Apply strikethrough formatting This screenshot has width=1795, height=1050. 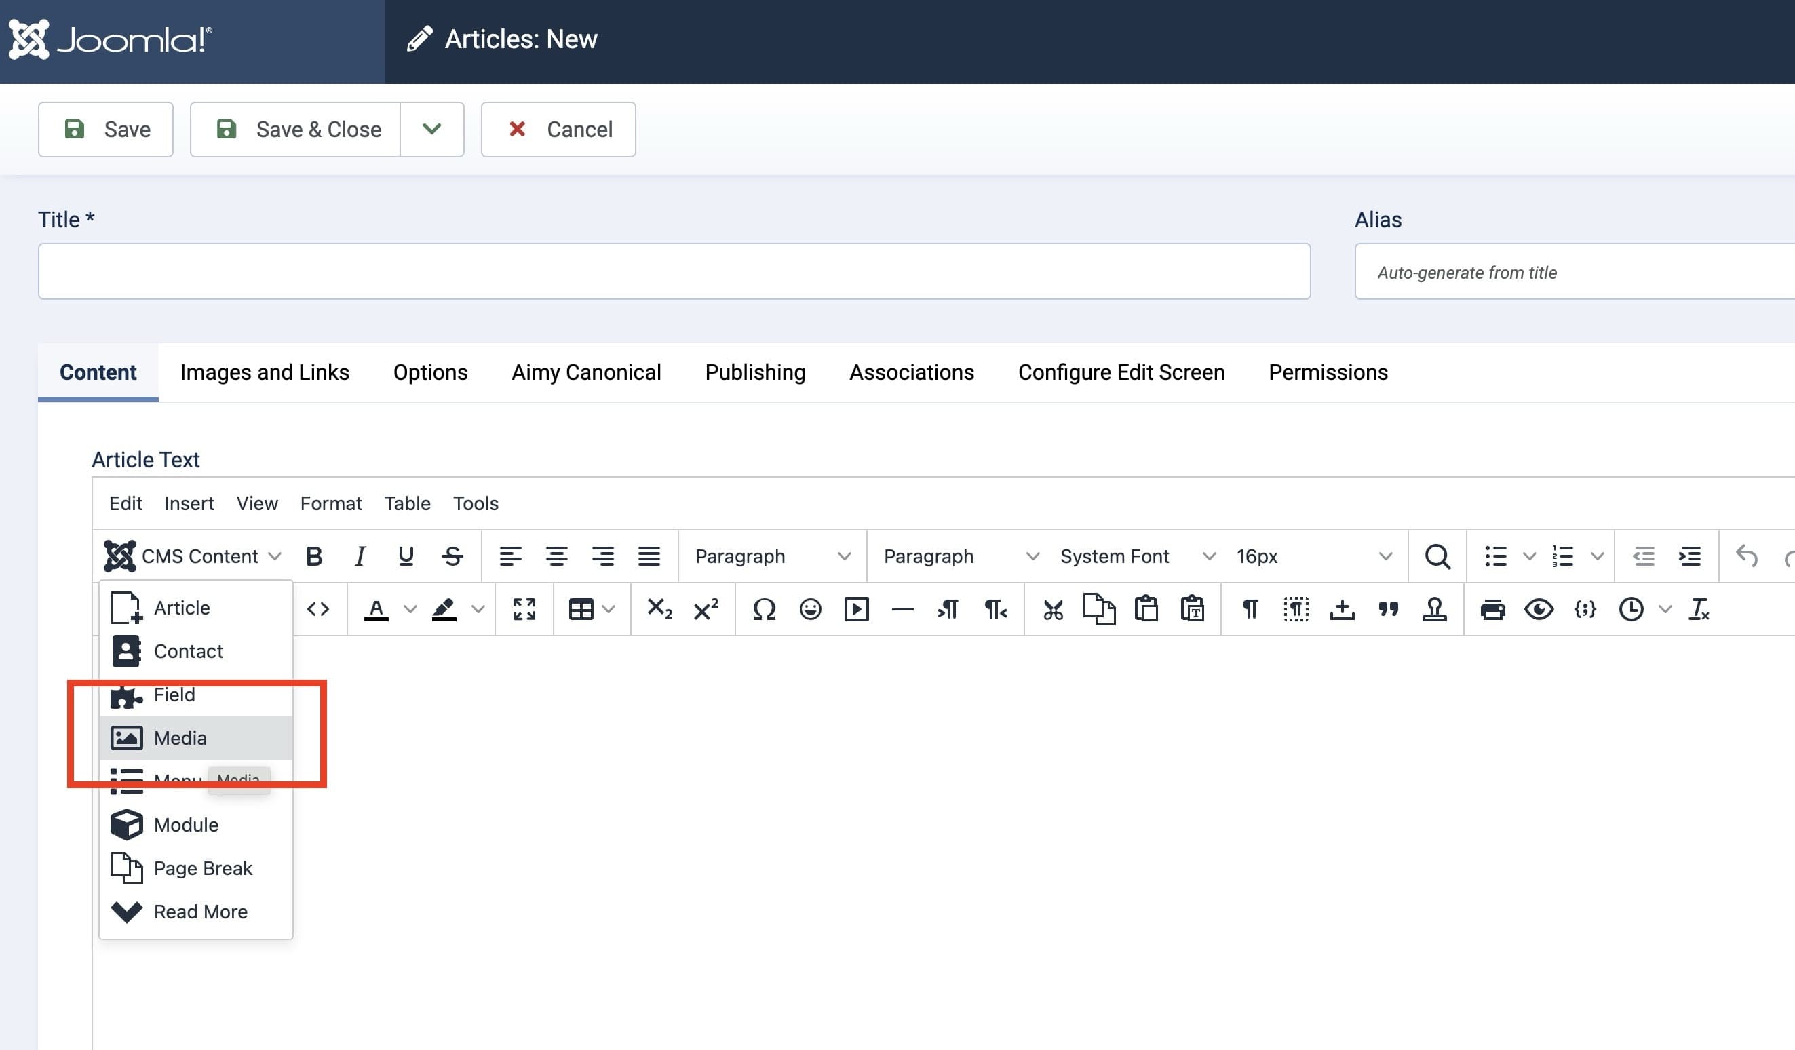tap(452, 556)
